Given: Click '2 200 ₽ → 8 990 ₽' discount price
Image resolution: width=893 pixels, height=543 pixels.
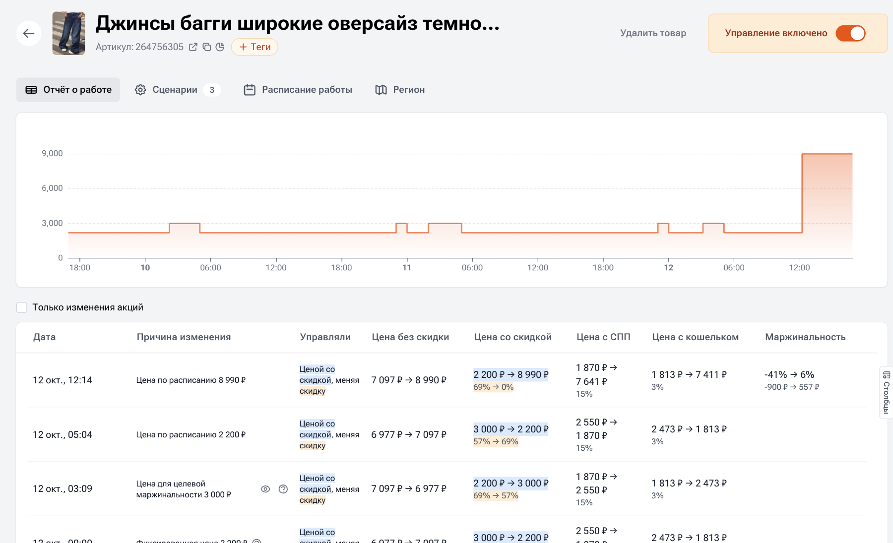Looking at the screenshot, I should [511, 375].
